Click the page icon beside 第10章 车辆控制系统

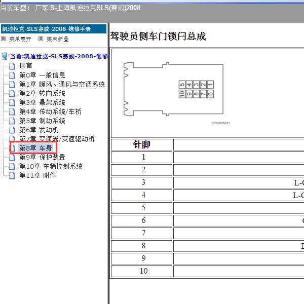click(12, 166)
